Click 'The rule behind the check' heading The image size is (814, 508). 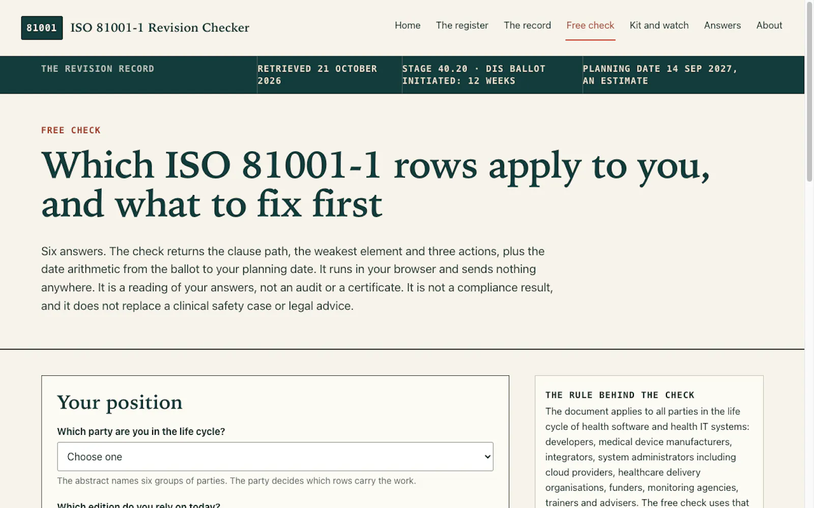[x=620, y=395]
